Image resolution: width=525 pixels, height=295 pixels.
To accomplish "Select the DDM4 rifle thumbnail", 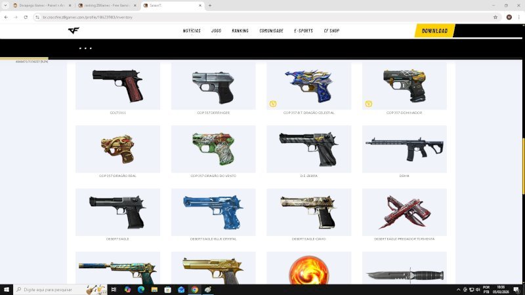I will pyautogui.click(x=404, y=149).
